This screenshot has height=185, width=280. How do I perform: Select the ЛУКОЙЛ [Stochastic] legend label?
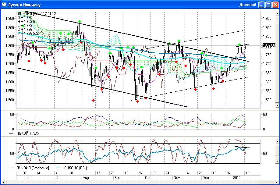point(33,168)
